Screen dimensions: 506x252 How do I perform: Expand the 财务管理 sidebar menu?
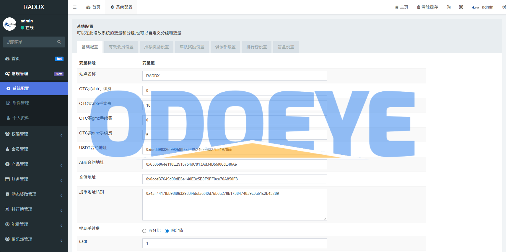(x=34, y=179)
